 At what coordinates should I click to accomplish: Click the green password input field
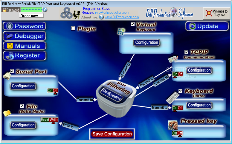[x=31, y=10]
